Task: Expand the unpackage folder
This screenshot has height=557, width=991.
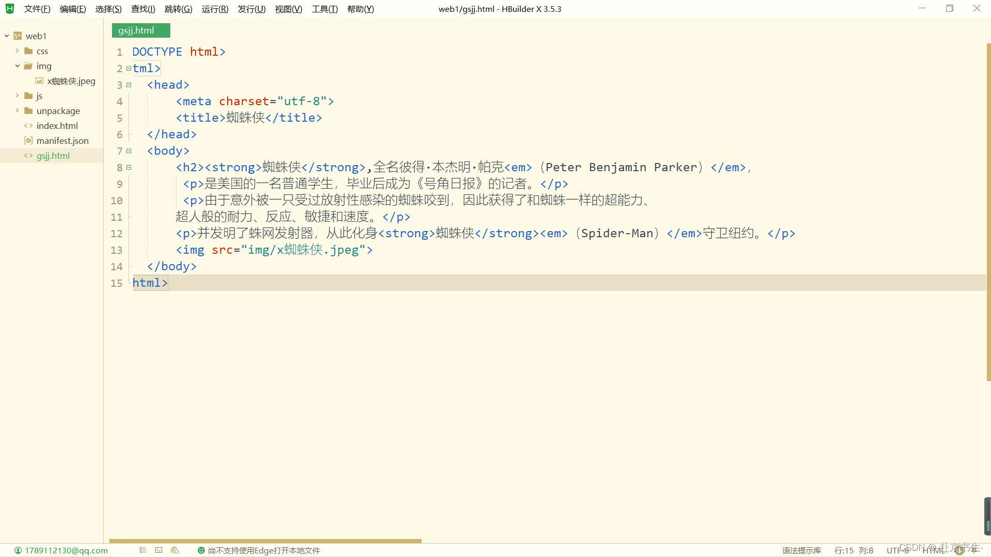Action: coord(17,110)
